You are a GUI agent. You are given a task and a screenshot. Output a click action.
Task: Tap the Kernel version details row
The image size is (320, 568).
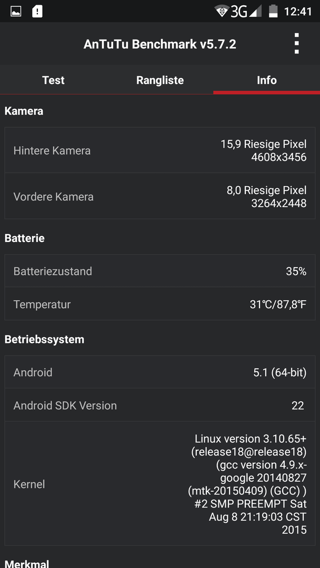(x=160, y=484)
